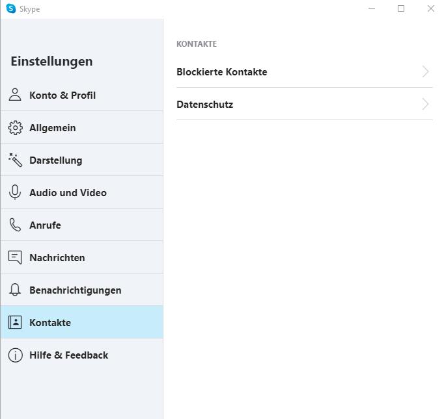Click the magic wand icon beside Darstellung
The image size is (444, 419).
point(15,160)
